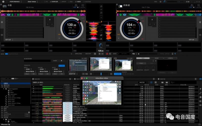The height and width of the screenshot is (126, 202).
Task: Open the tag panel icon on right edge
Action: tap(200, 89)
